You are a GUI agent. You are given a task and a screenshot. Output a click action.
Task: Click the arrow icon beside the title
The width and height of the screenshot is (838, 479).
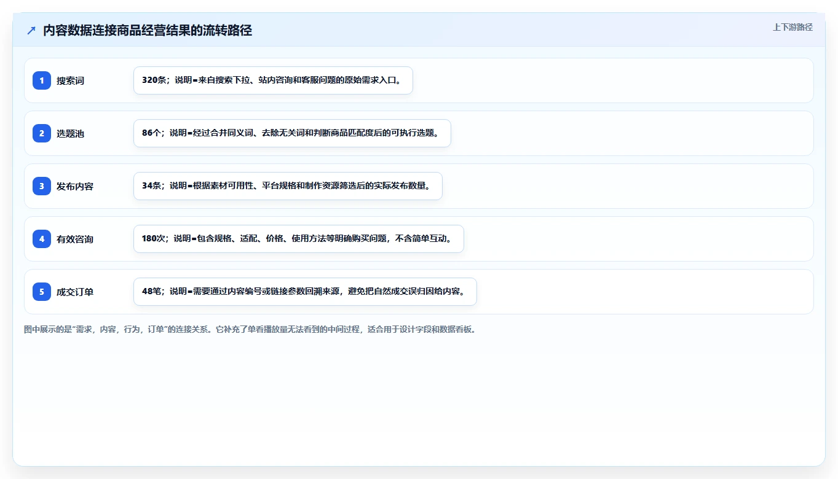click(x=31, y=31)
